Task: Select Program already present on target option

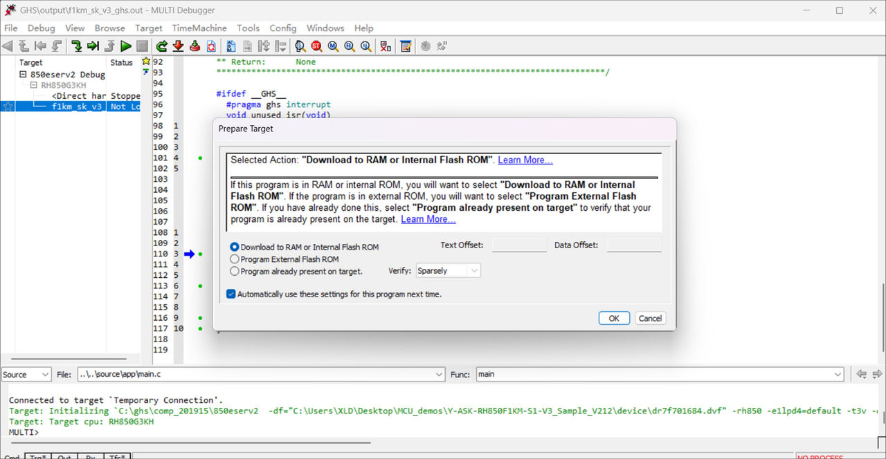Action: (x=235, y=272)
